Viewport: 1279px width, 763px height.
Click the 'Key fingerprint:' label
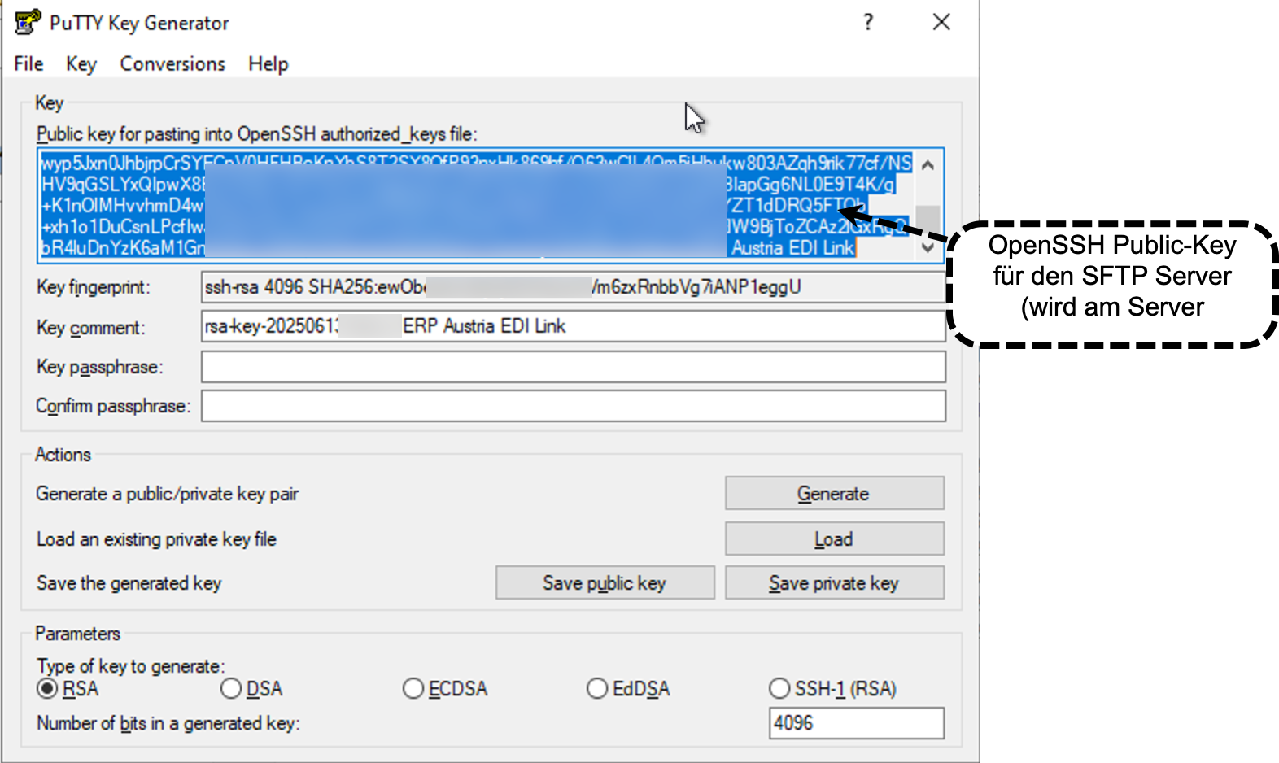93,287
